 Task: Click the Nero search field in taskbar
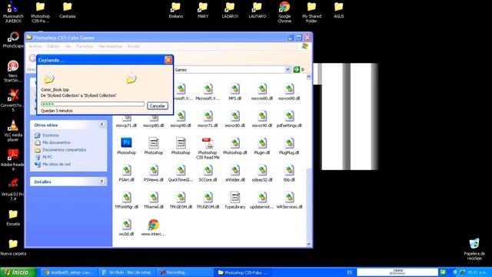(x=397, y=272)
